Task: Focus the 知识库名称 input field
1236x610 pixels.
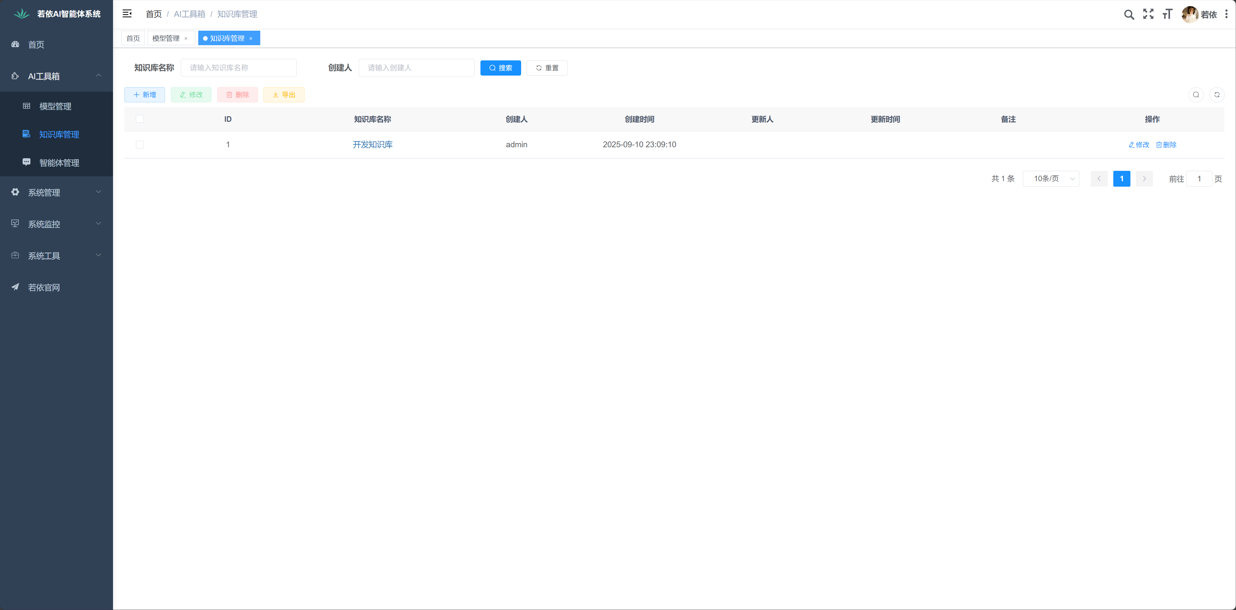Action: coord(239,68)
